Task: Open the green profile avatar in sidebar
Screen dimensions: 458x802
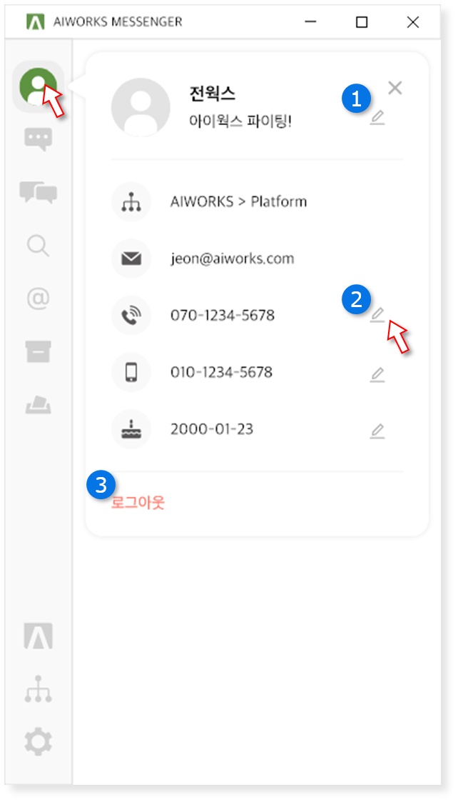Action: coord(38,86)
